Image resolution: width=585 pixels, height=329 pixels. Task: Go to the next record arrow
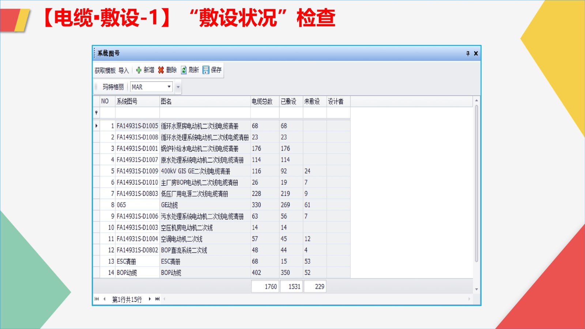coord(150,299)
